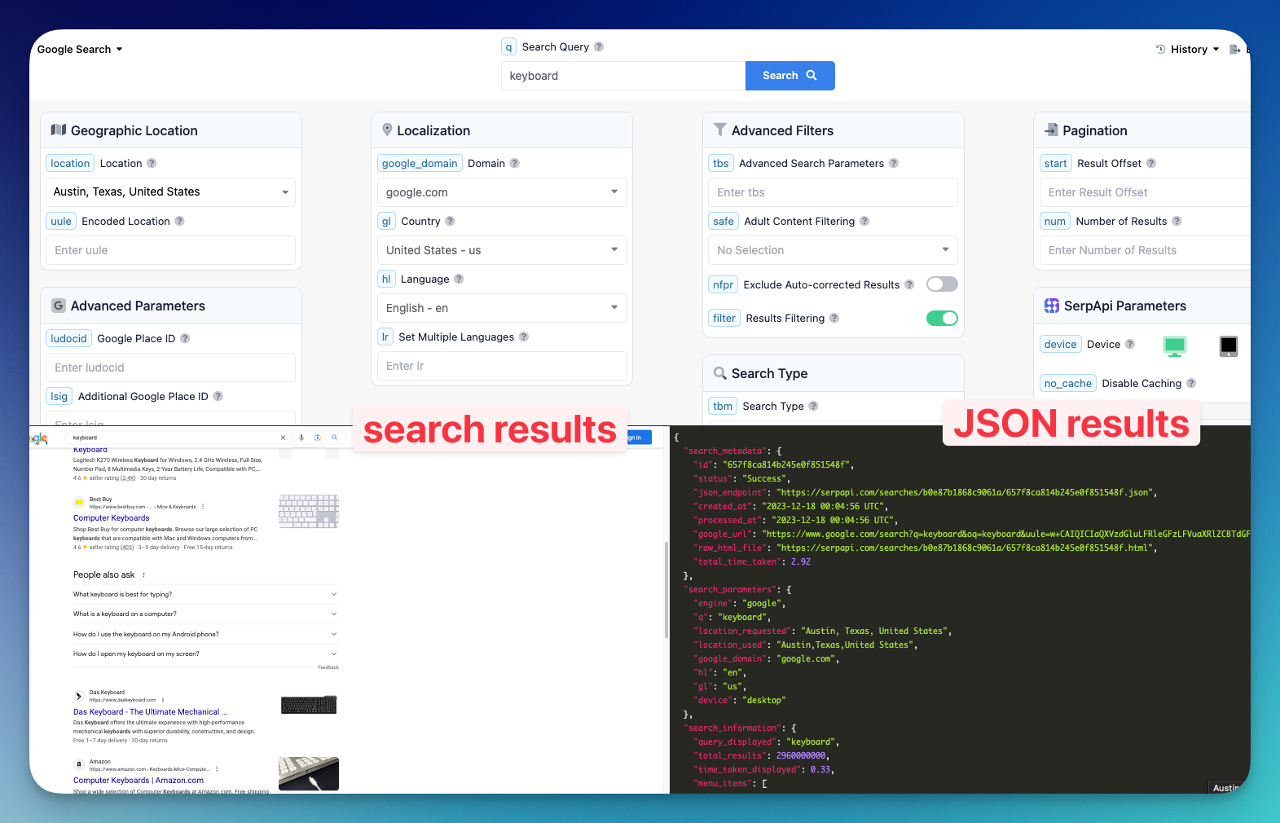This screenshot has height=823, width=1280.
Task: Select the desktop device icon
Action: 1174,346
